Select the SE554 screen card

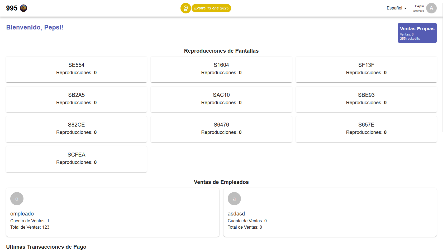pos(76,69)
